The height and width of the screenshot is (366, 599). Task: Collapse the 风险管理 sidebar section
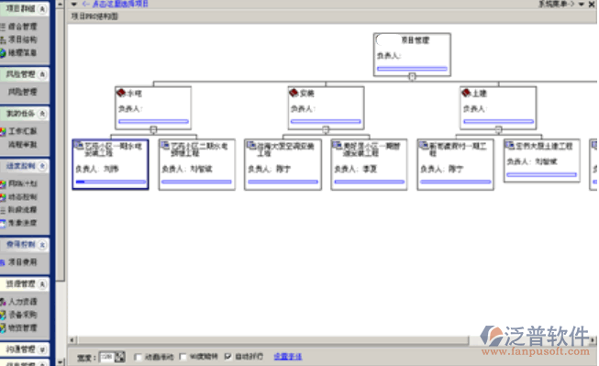[42, 74]
